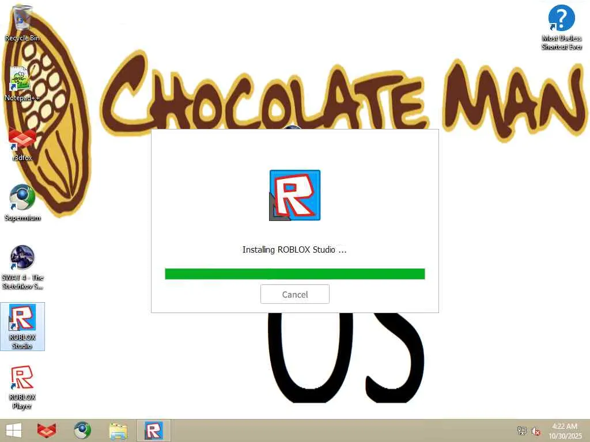Viewport: 590px width, 442px height.
Task: Select the Most Useless Shortcut Ever icon
Action: [561, 27]
